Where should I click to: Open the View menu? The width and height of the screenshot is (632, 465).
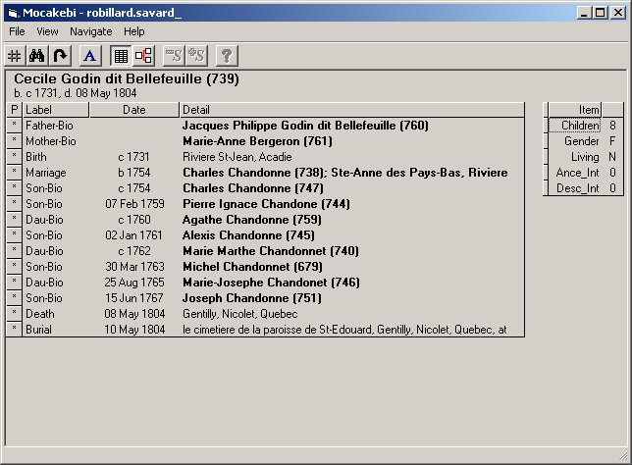point(47,31)
